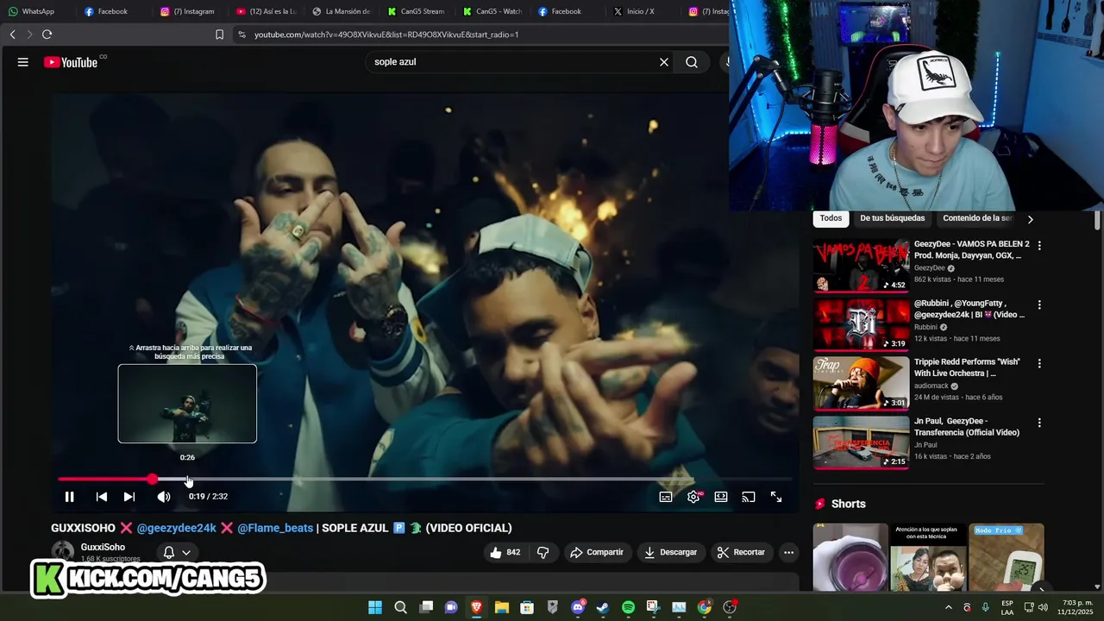Open more actions ellipsis under video
Viewport: 1104px width, 621px height.
[x=788, y=552]
